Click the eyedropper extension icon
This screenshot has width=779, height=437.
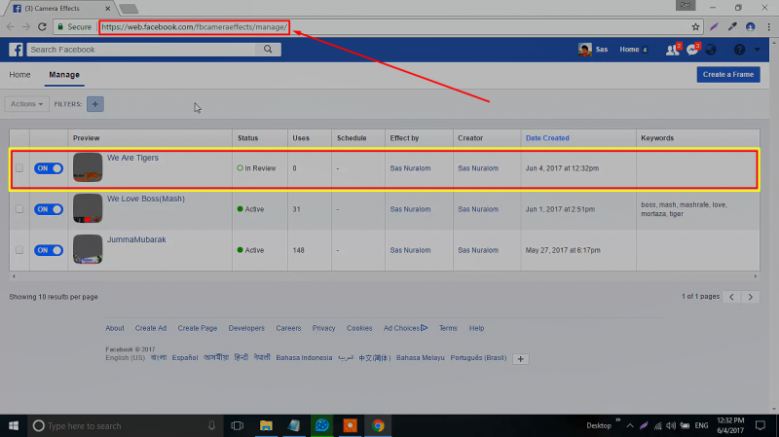(x=732, y=27)
